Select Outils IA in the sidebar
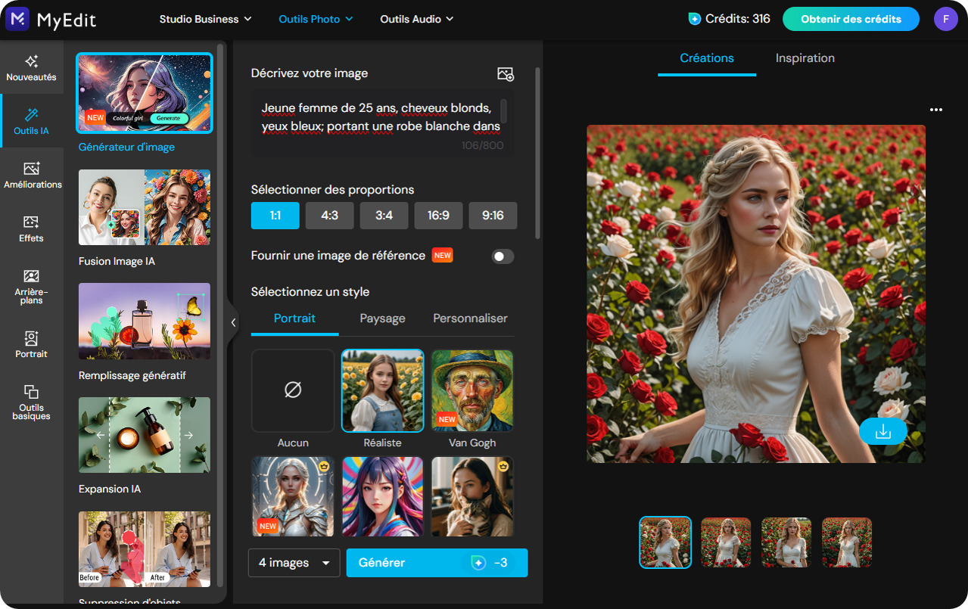The width and height of the screenshot is (968, 609). tap(32, 121)
